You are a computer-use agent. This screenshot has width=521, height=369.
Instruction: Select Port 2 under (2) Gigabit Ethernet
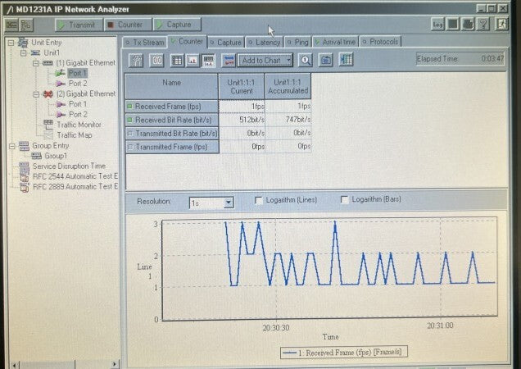tap(78, 115)
